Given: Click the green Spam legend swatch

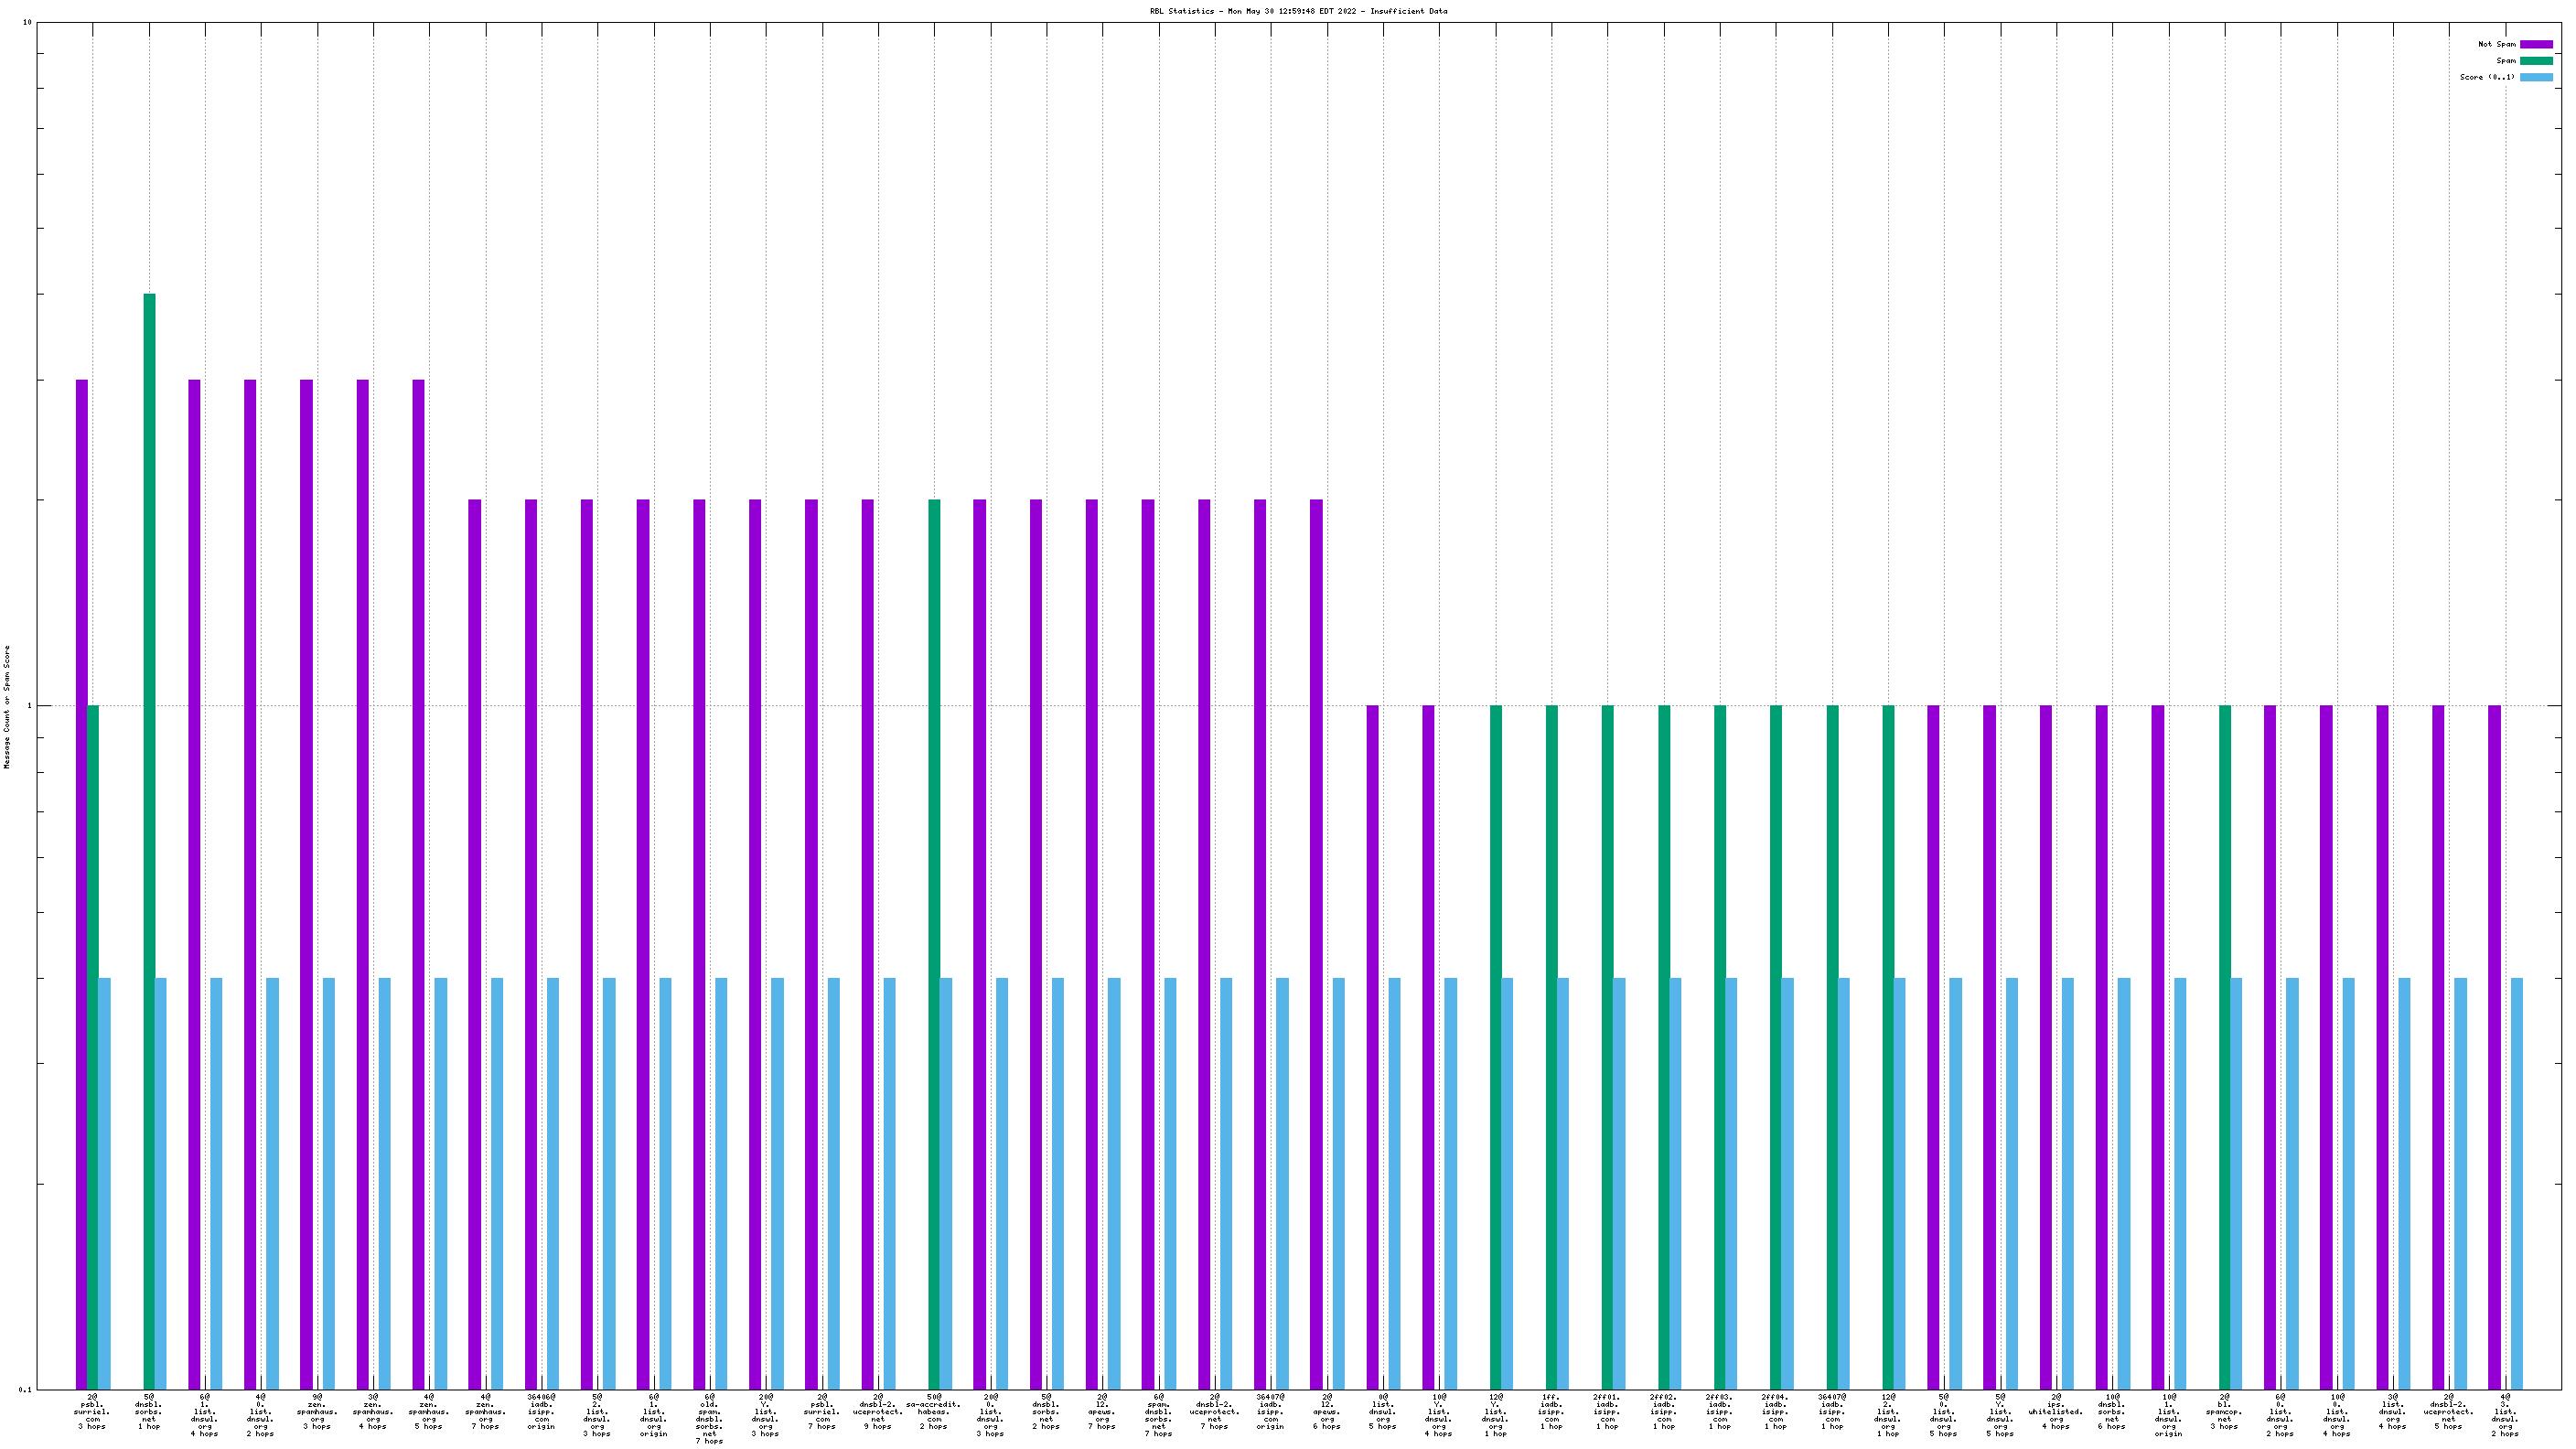Looking at the screenshot, I should coord(2535,61).
